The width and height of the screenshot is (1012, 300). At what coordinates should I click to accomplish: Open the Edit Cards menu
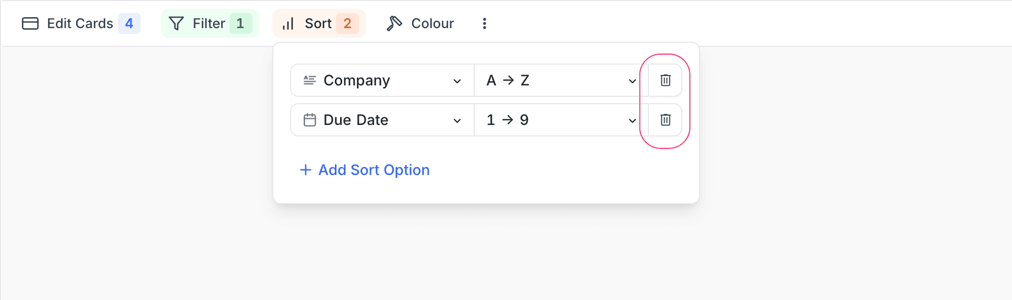pos(80,23)
